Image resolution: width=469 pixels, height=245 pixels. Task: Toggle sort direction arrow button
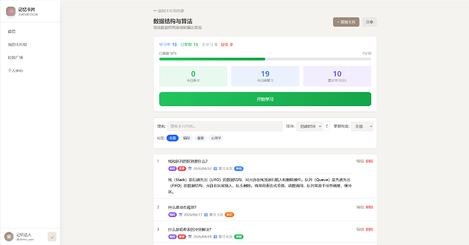(327, 127)
